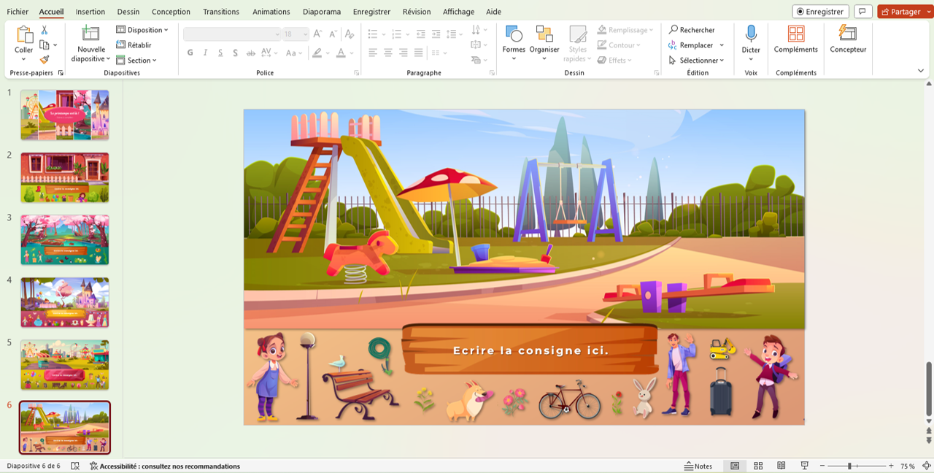
Task: Click the Organiser arrange icon
Action: coord(544,34)
